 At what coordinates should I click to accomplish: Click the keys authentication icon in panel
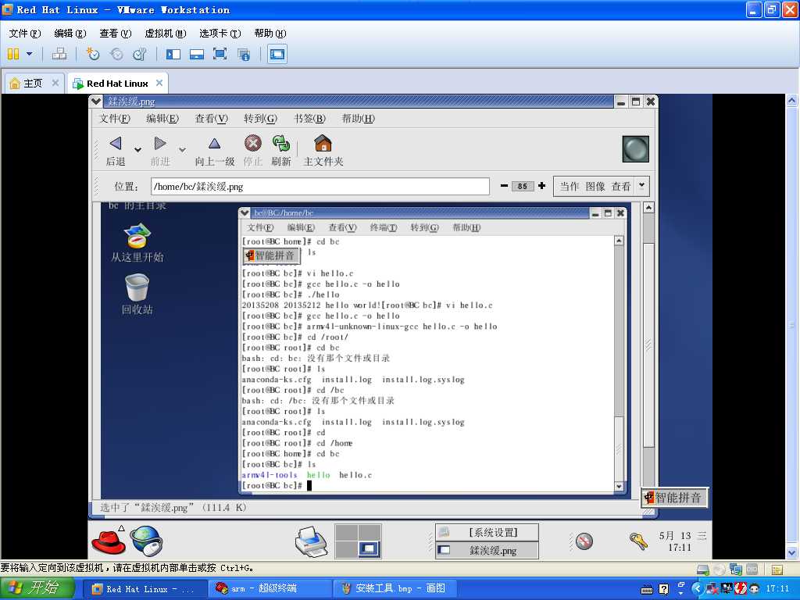pos(637,541)
